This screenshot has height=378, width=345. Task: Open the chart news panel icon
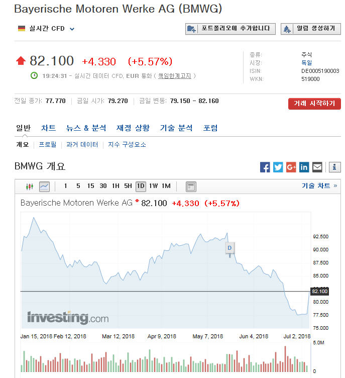point(191,186)
